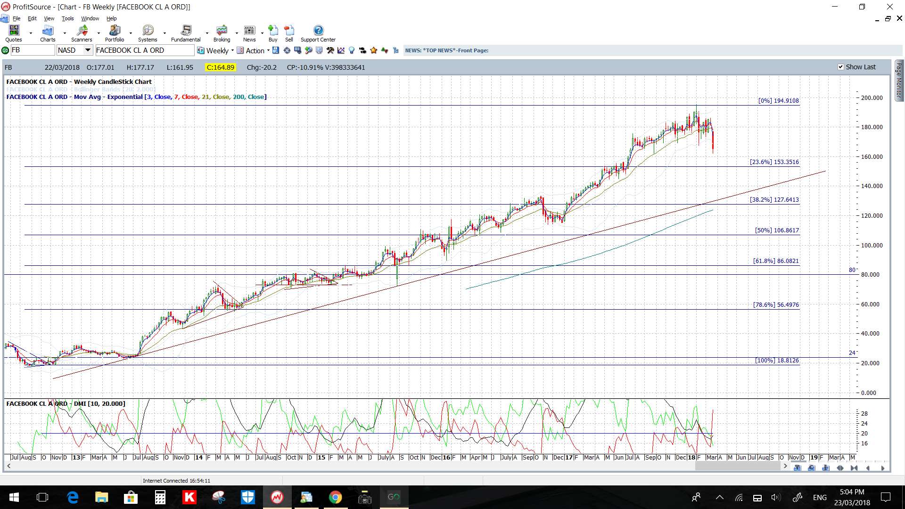The height and width of the screenshot is (509, 905).
Task: Open File Explorer from taskbar
Action: click(102, 497)
